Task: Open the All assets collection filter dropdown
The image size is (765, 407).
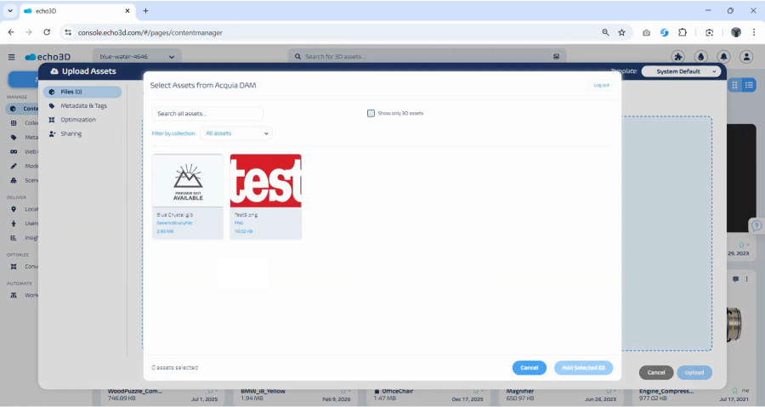Action: click(236, 133)
